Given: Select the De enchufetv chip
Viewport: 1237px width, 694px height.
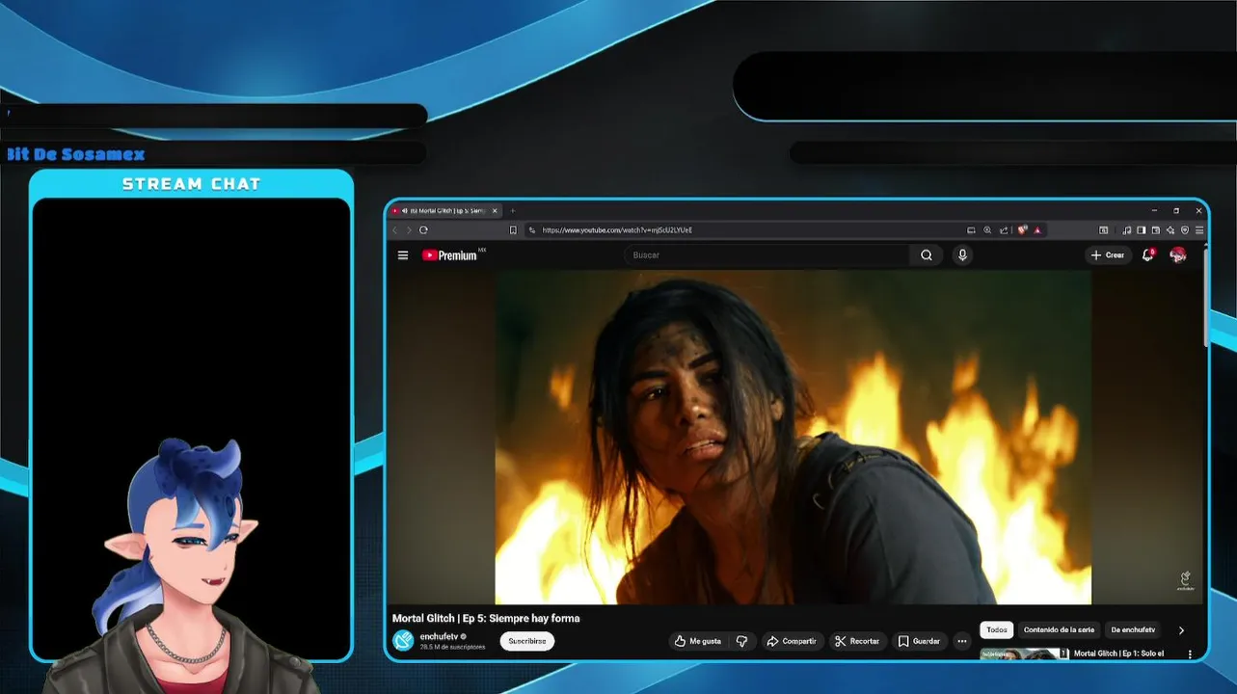Looking at the screenshot, I should pyautogui.click(x=1133, y=630).
